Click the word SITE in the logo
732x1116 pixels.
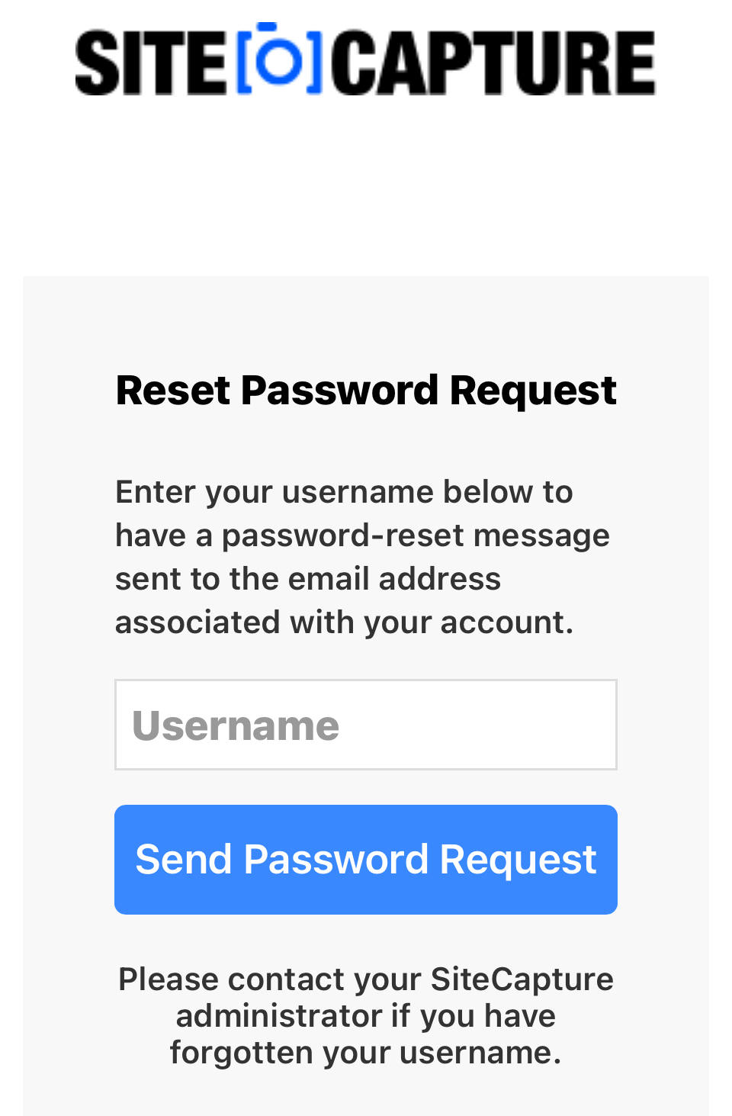(x=151, y=63)
